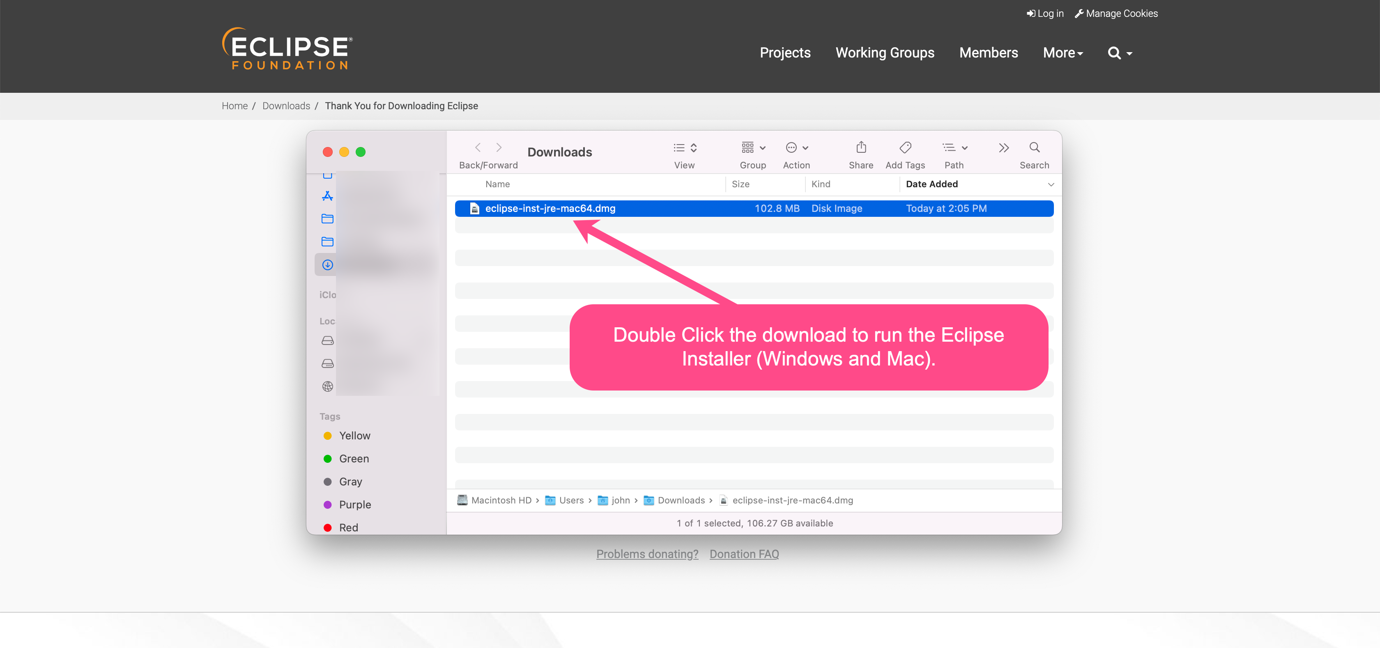Open the Projects navigation item
The image size is (1380, 648).
pyautogui.click(x=785, y=53)
